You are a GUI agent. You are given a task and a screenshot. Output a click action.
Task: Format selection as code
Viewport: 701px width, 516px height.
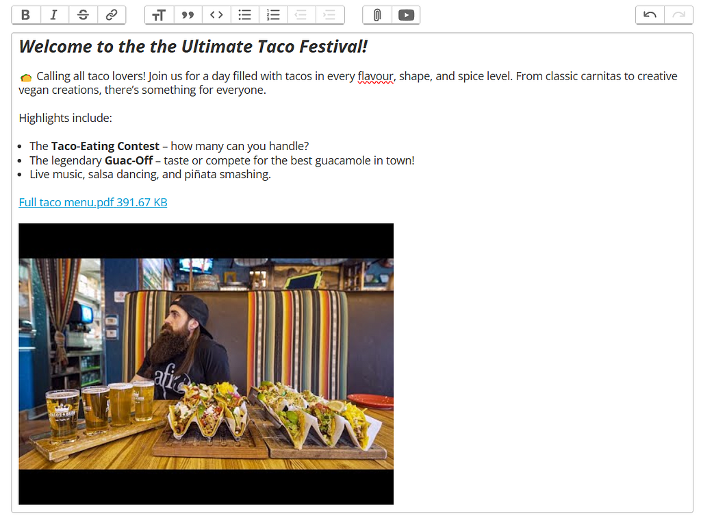pyautogui.click(x=216, y=15)
